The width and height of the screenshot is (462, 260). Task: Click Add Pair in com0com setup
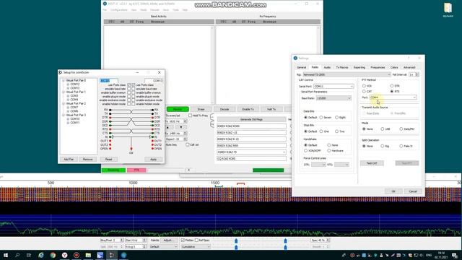(69, 159)
